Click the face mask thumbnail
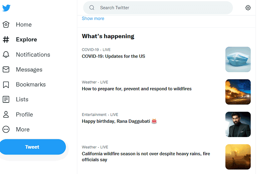Image resolution: width=257 pixels, height=174 pixels. point(238,60)
